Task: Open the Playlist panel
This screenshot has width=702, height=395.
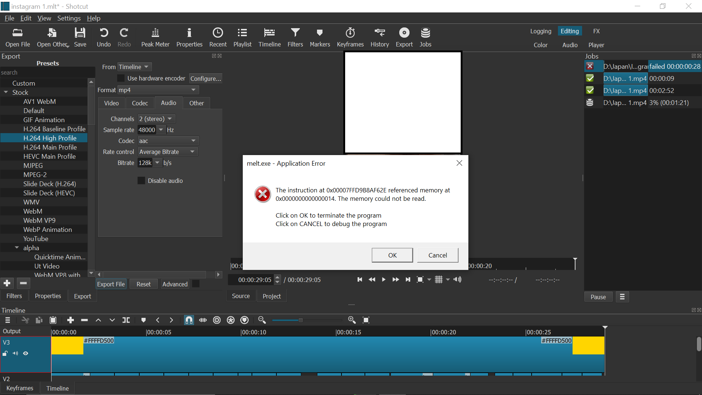Action: pyautogui.click(x=242, y=37)
